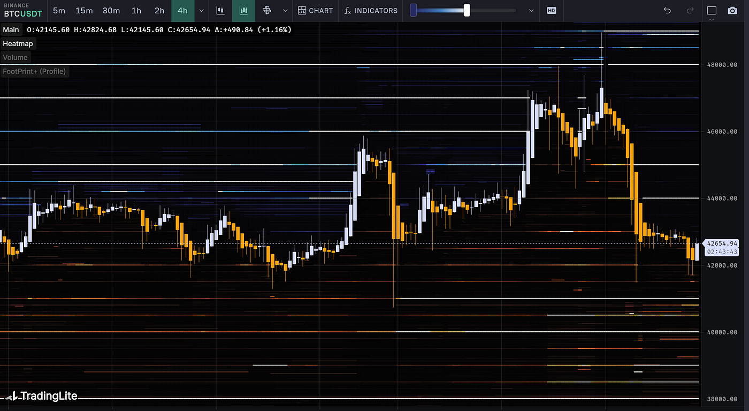
Task: Toggle the Volume layer label
Action: (15, 57)
